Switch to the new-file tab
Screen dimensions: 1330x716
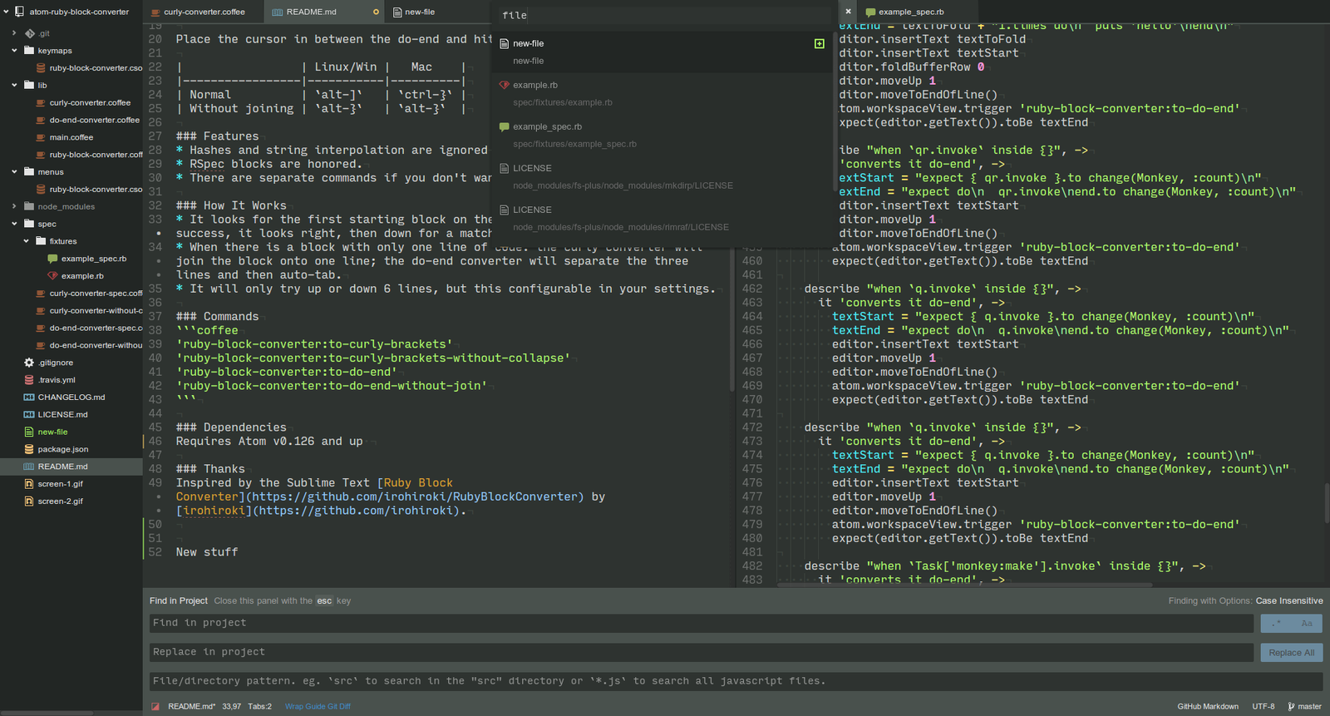pyautogui.click(x=439, y=12)
